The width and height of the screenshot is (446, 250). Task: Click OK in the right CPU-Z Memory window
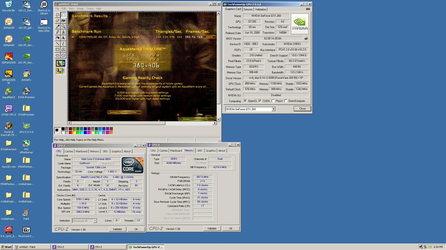point(231,228)
